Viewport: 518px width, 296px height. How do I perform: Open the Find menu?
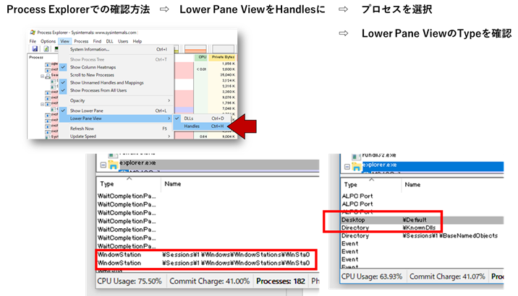point(97,41)
